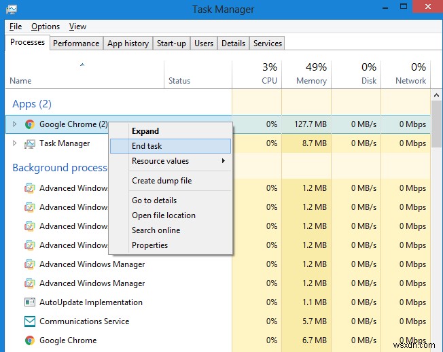Click the Communications Service envelope icon
443x352 pixels.
coord(30,321)
